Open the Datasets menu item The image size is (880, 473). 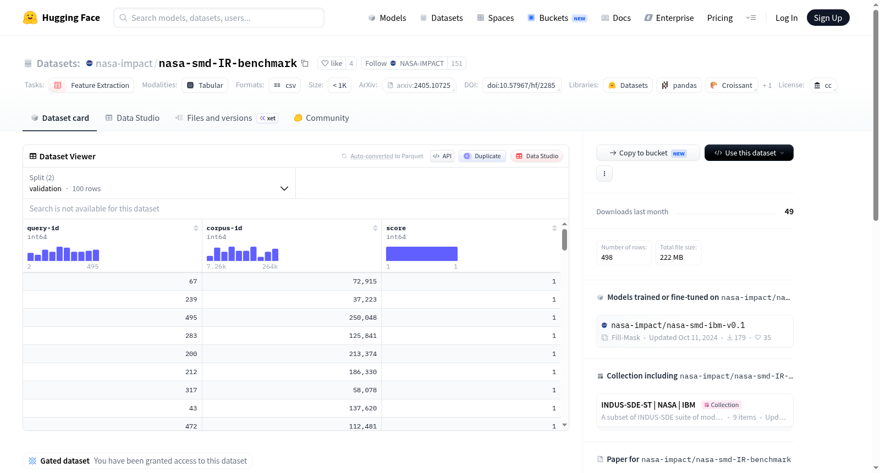coord(442,18)
